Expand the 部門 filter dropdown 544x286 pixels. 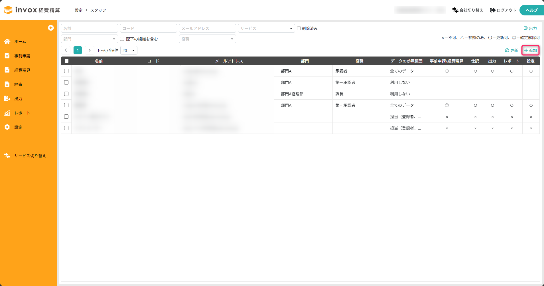point(89,39)
